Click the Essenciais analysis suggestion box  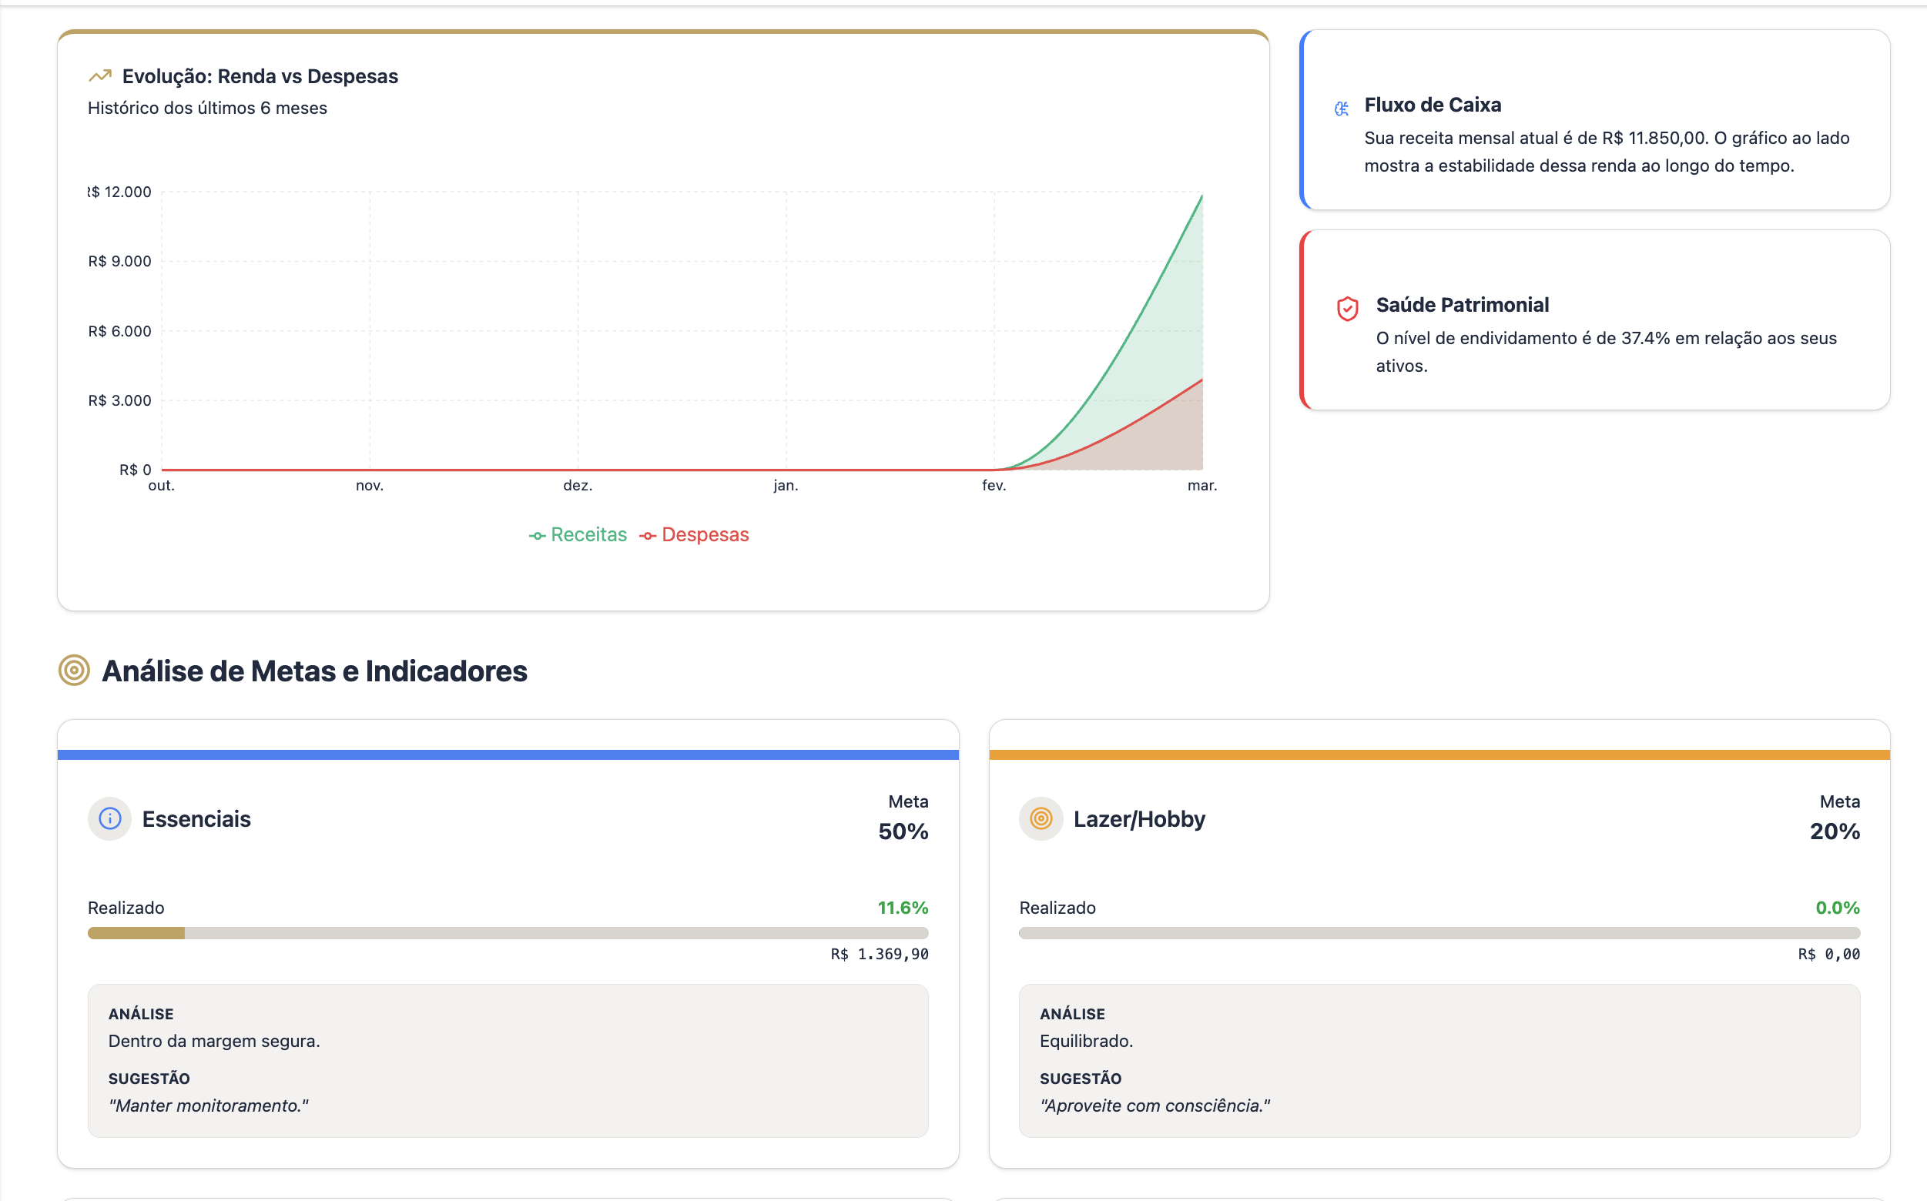(x=508, y=1059)
